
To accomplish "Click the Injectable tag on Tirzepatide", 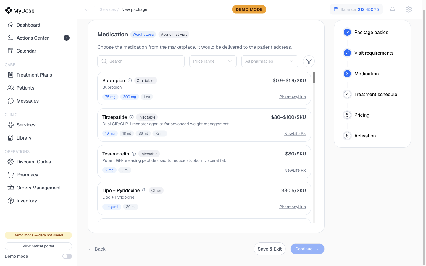I will (147, 117).
